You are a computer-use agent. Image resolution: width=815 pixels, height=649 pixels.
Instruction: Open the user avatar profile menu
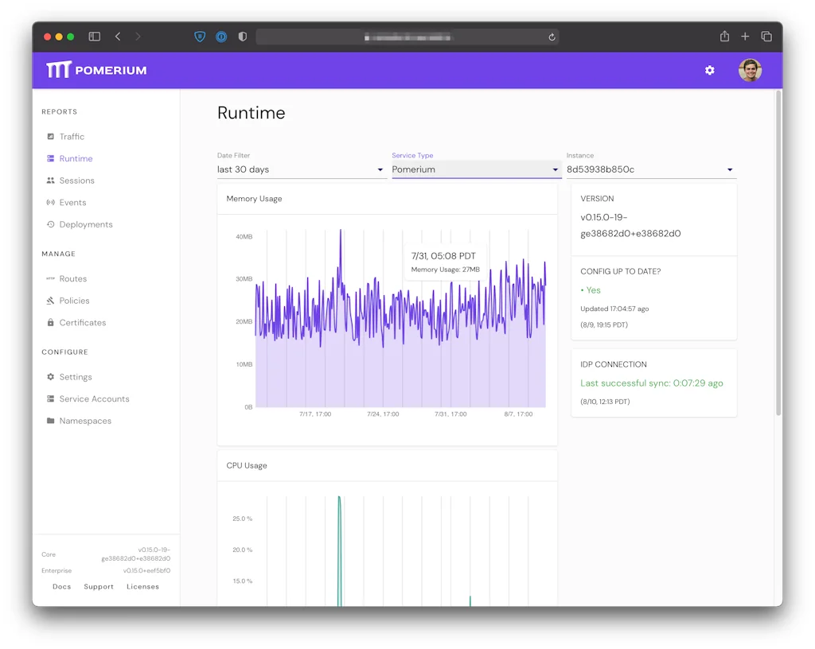(x=750, y=70)
